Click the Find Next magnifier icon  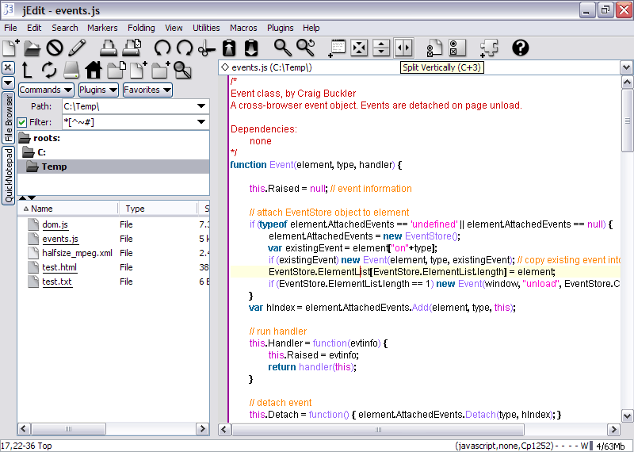(306, 48)
